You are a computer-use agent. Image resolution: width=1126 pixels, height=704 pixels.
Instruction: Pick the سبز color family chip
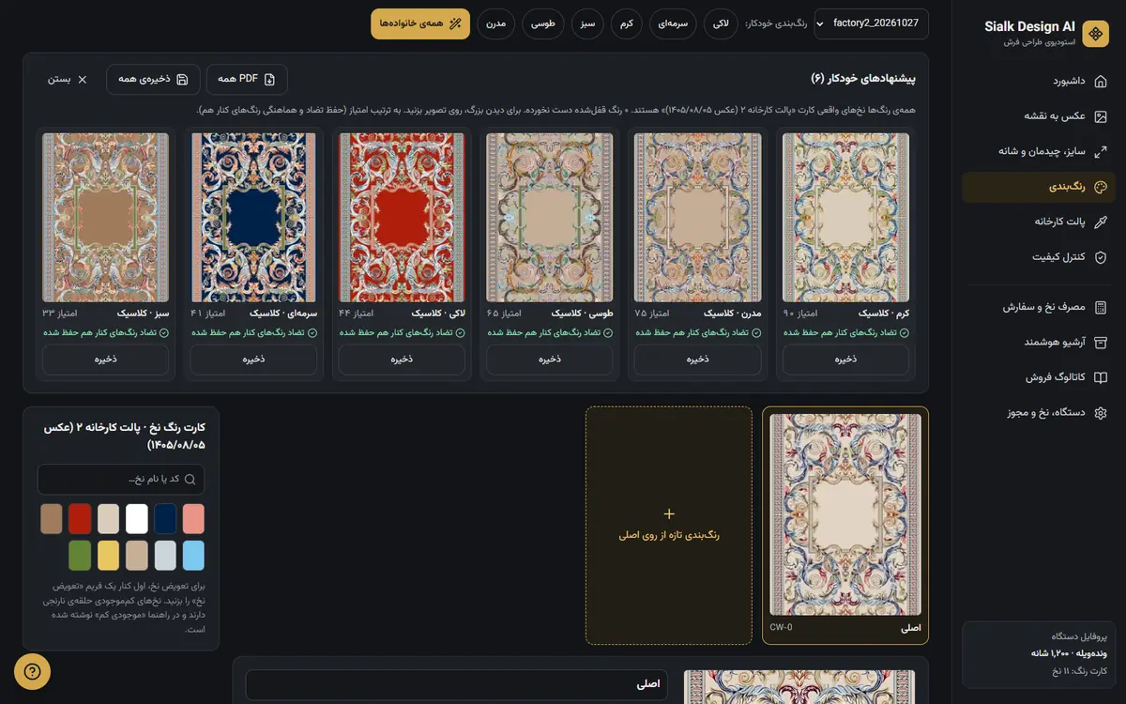click(588, 23)
